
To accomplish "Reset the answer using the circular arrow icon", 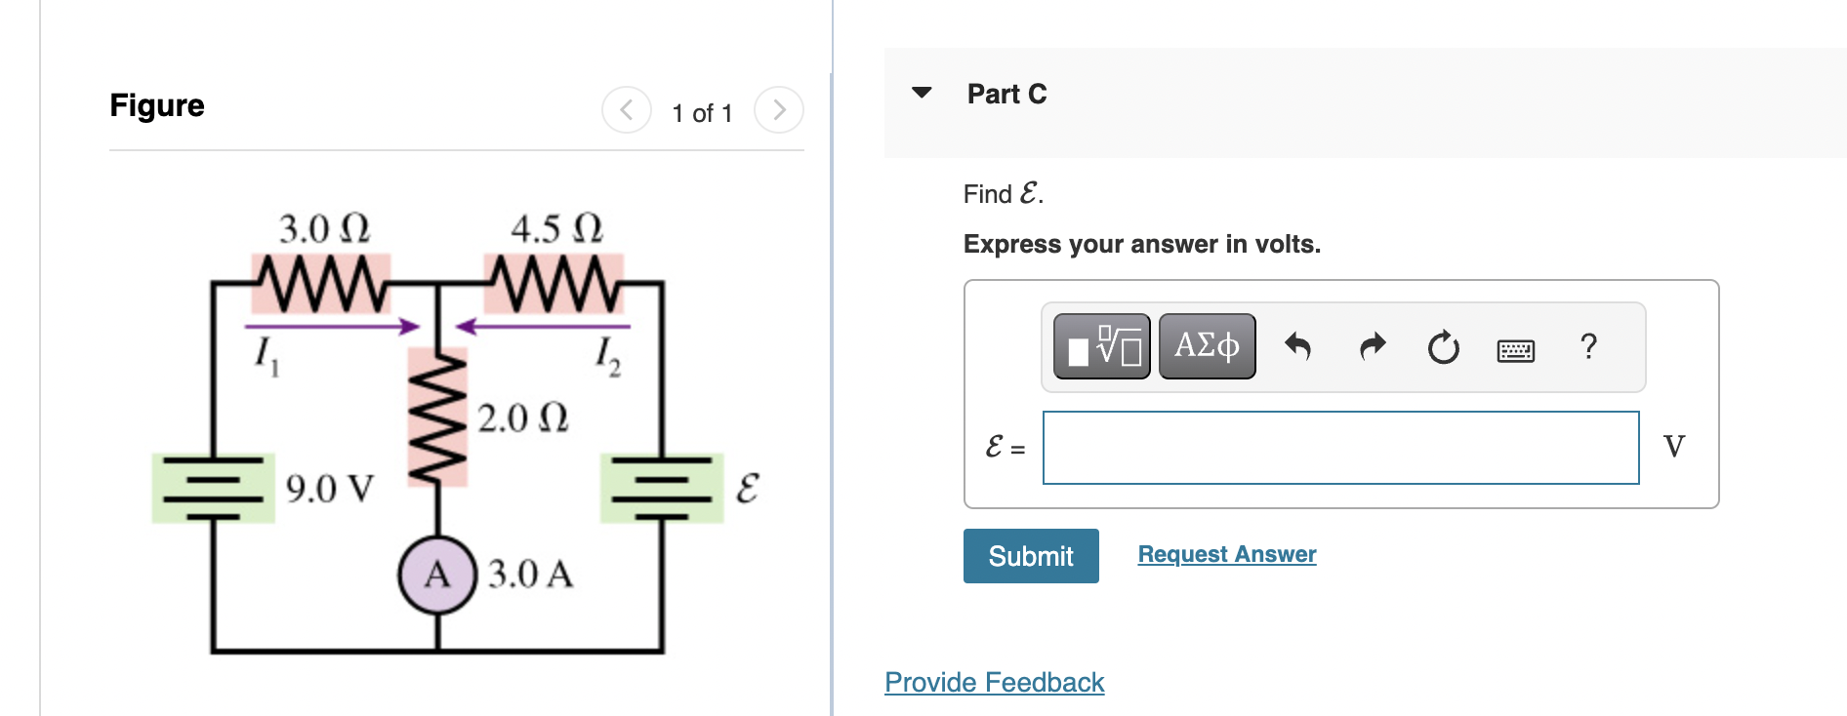I will tap(1443, 346).
